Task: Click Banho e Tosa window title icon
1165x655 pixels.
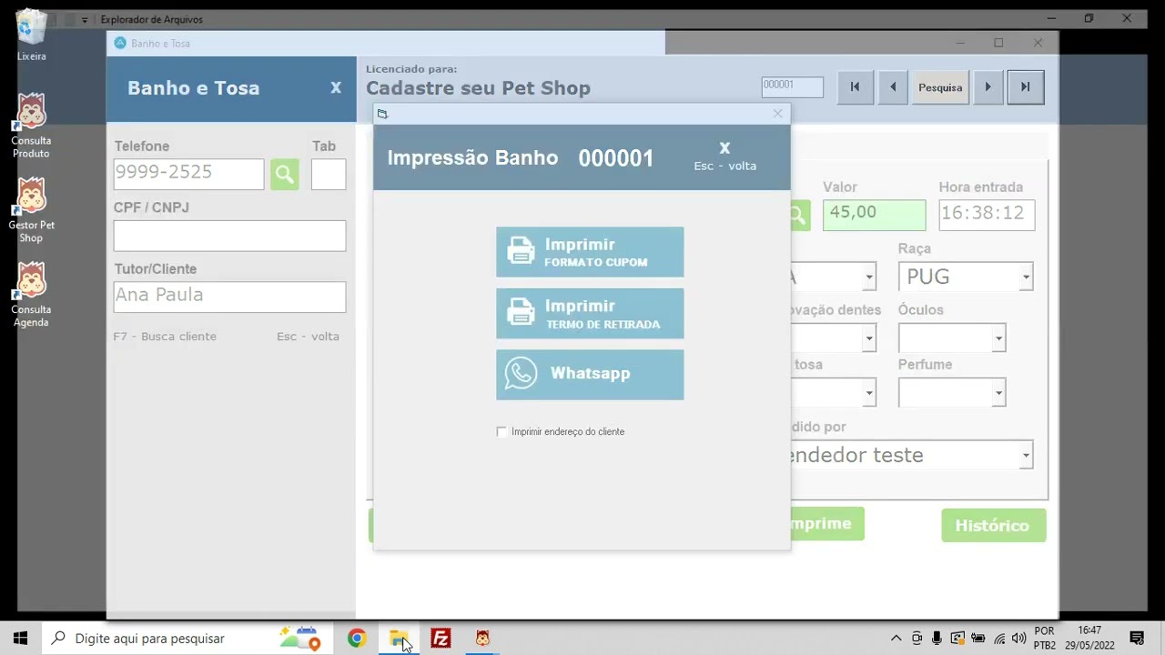Action: pyautogui.click(x=119, y=43)
